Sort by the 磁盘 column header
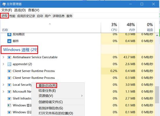160x116 pixels. 150,30
